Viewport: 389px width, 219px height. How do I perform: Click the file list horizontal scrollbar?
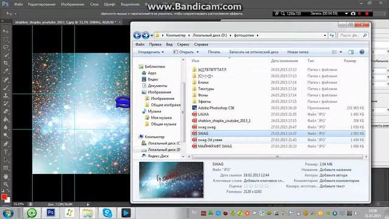coord(277,157)
